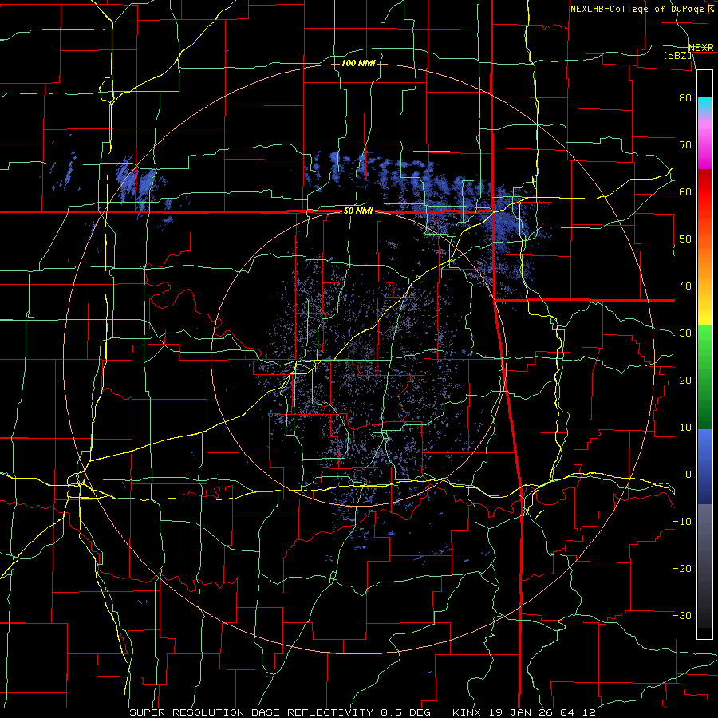Click the 100 NMI range ring label
The width and height of the screenshot is (718, 718).
(x=358, y=63)
